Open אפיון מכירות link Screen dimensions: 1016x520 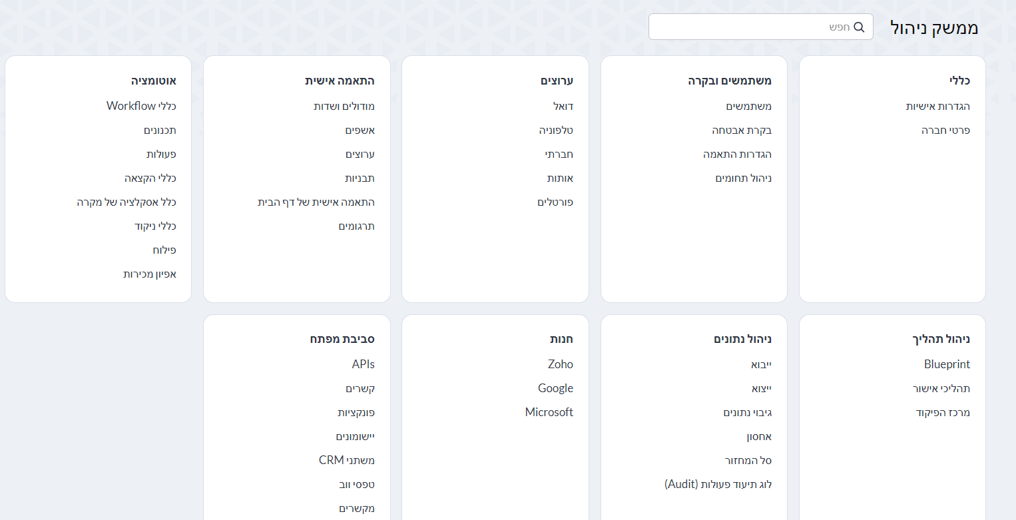[x=150, y=274]
